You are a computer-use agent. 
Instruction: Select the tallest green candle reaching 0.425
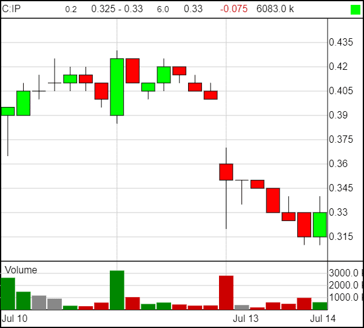(x=117, y=87)
